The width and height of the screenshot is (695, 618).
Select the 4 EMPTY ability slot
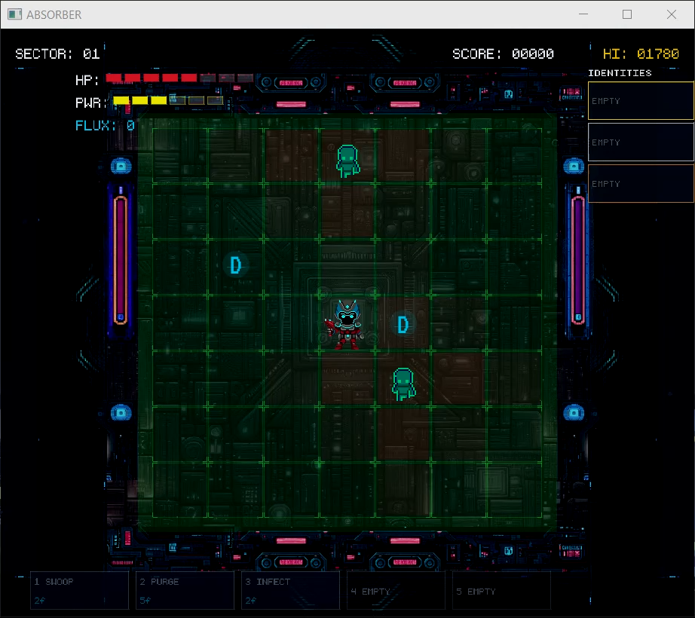pyautogui.click(x=396, y=591)
